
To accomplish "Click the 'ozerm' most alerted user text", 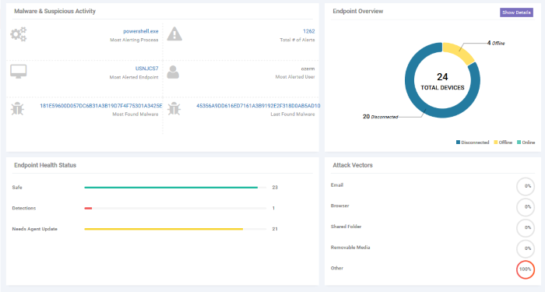I will 308,69.
